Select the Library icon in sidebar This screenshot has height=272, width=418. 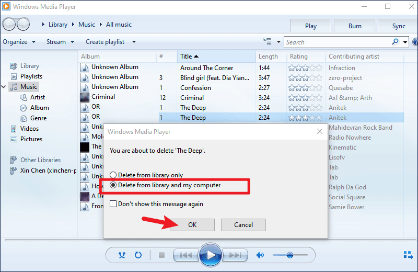14,66
